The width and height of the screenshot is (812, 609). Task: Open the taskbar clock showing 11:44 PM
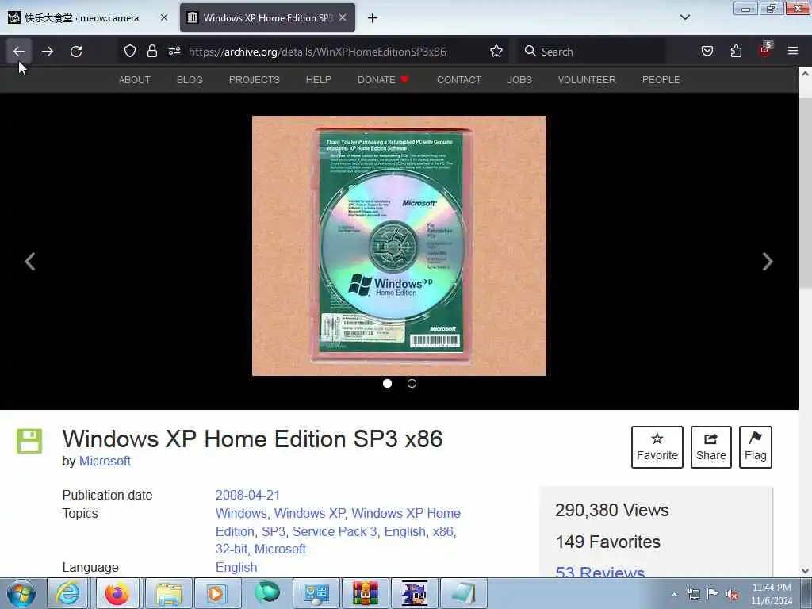pyautogui.click(x=772, y=594)
